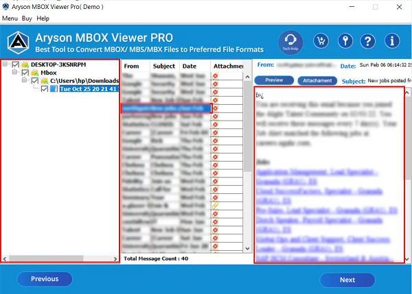Toggle the Mbox checkbox
This screenshot has height=294, width=412.
click(x=25, y=73)
